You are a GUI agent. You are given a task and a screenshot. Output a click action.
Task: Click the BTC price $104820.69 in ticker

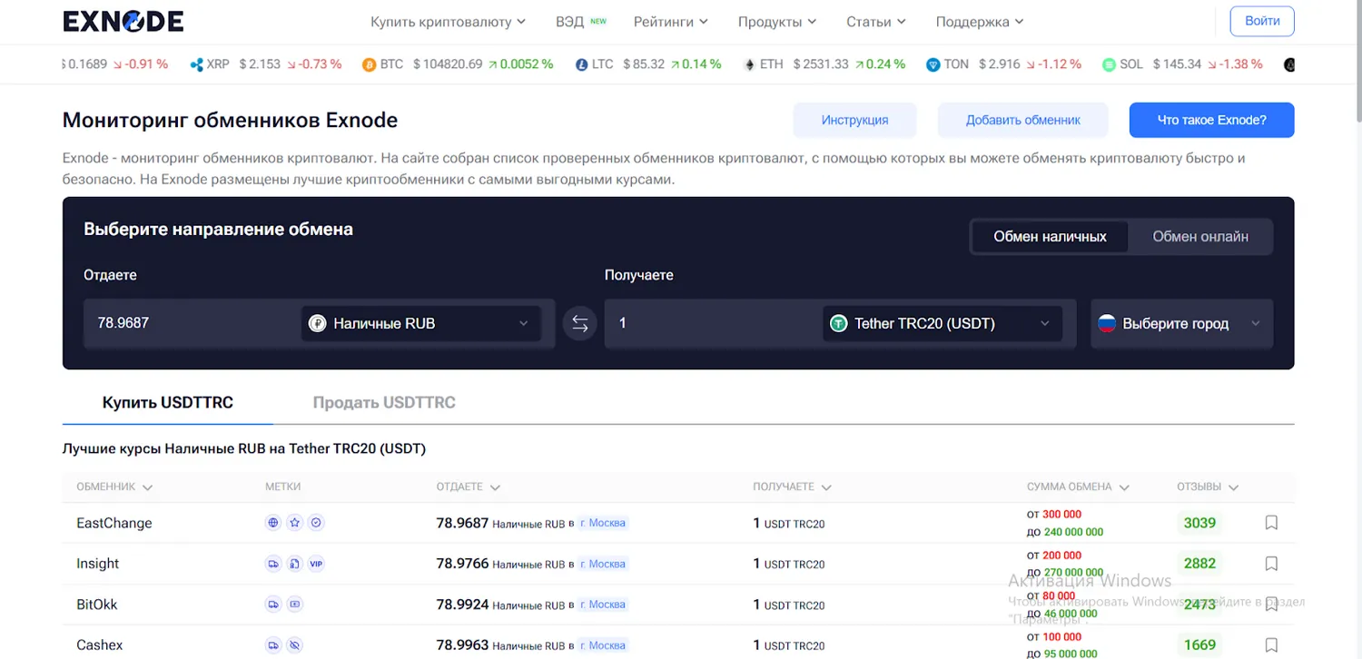(x=448, y=64)
